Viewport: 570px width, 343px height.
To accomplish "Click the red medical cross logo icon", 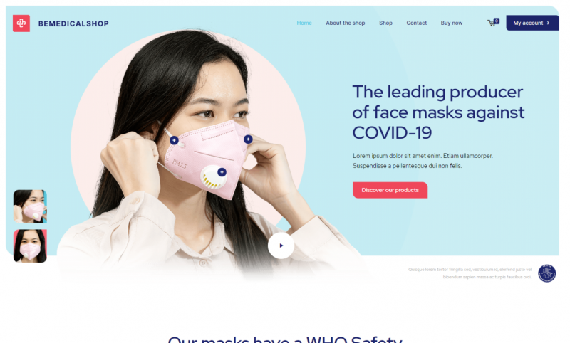I will (21, 23).
